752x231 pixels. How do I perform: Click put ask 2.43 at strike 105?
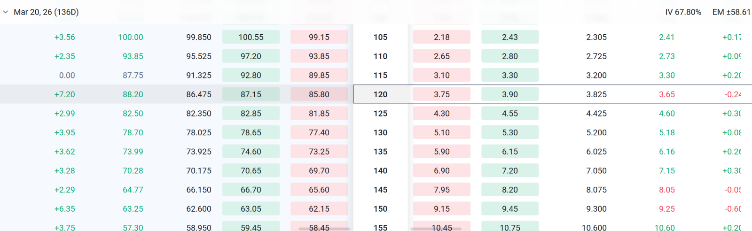510,37
